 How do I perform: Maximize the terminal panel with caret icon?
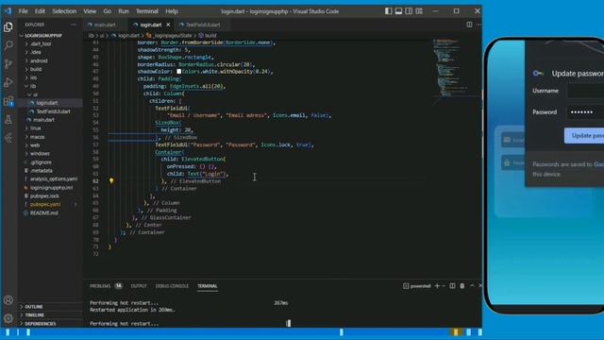coord(472,286)
